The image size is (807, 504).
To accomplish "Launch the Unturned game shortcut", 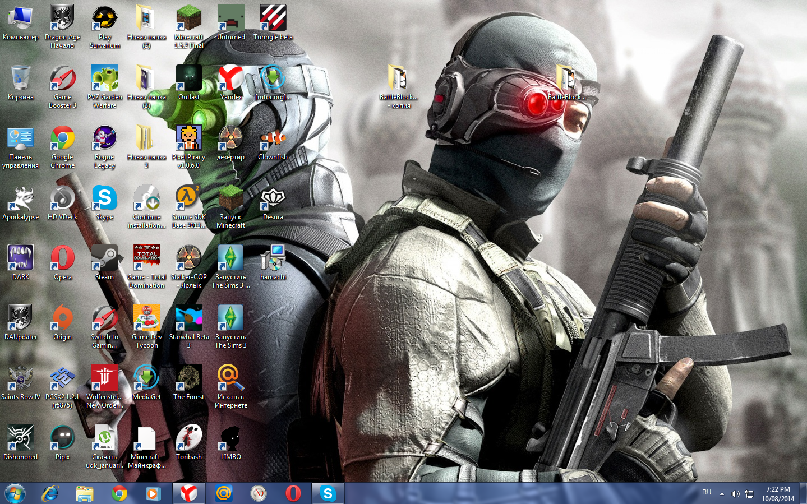I will [x=231, y=22].
